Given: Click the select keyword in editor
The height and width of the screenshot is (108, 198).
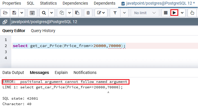Looking at the screenshot, I should point(20,46).
